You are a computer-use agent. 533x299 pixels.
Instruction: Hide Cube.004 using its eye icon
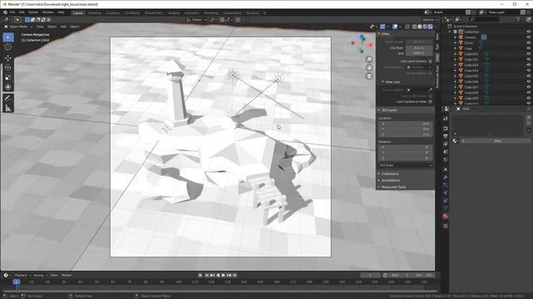tap(529, 71)
